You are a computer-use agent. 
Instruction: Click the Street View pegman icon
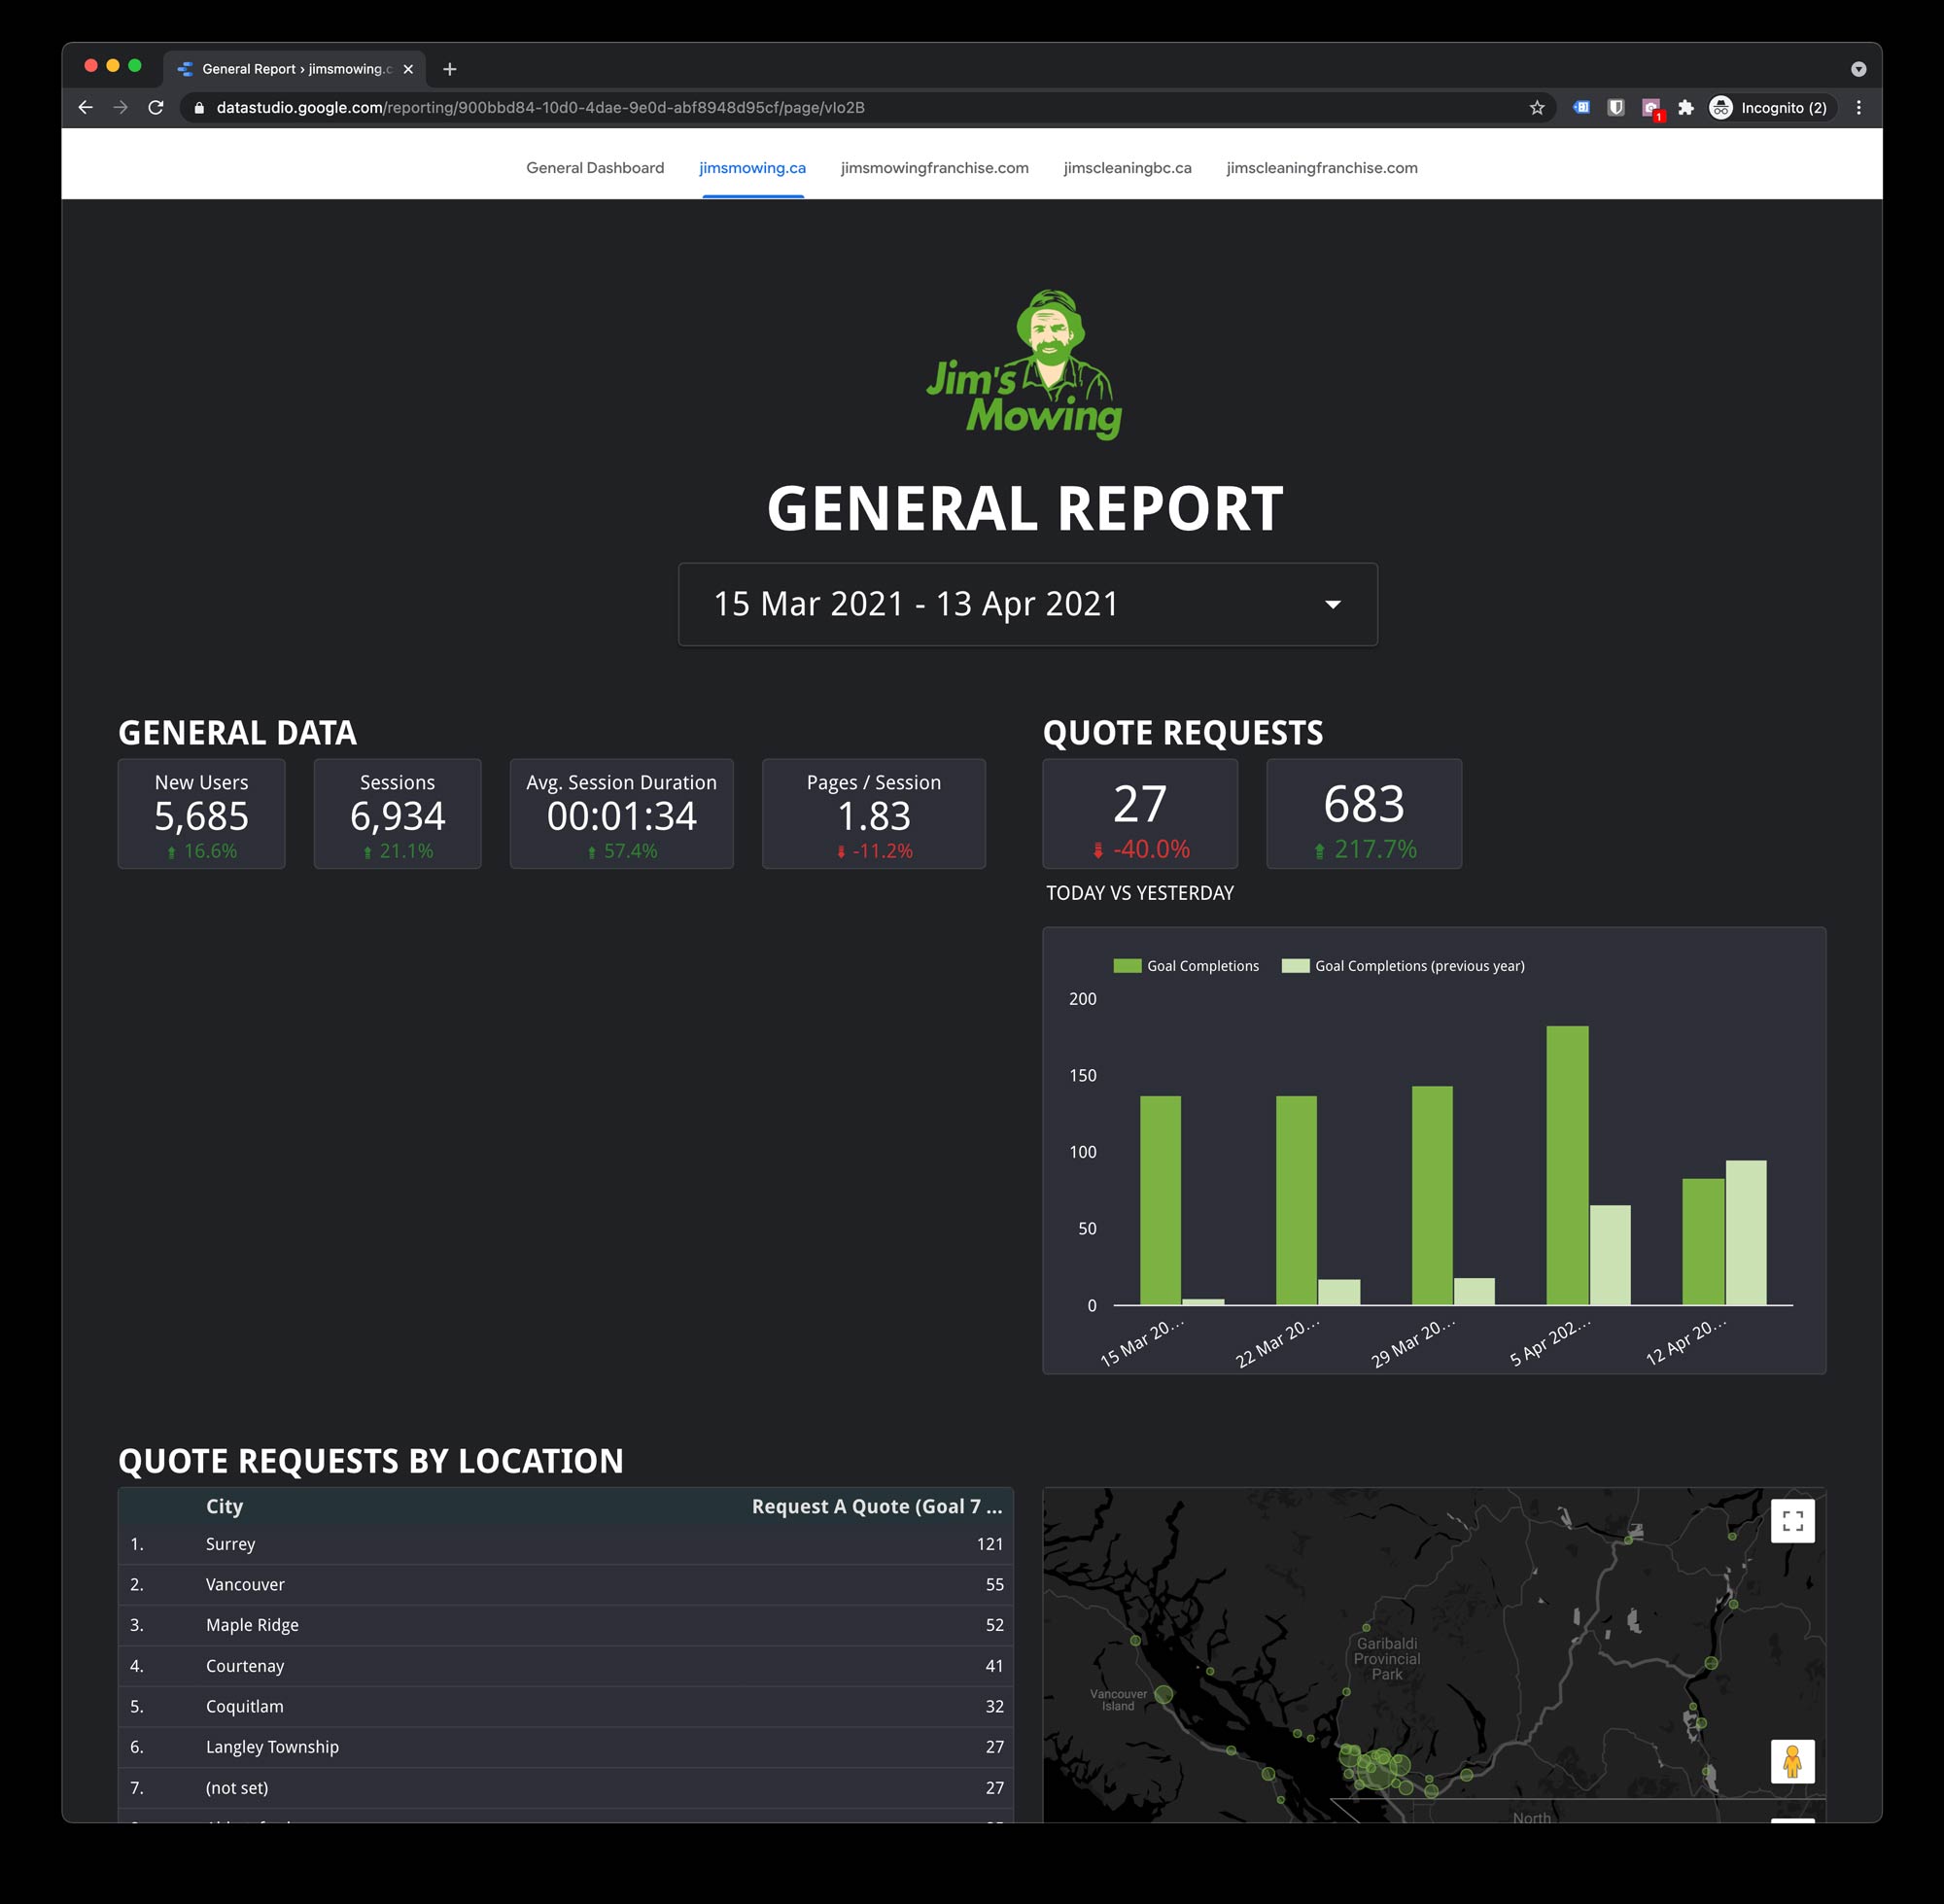point(1793,1761)
